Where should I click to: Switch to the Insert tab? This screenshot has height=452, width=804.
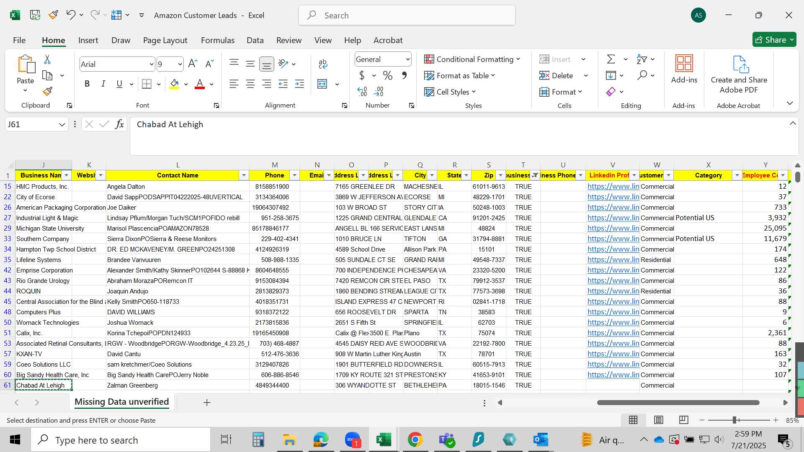click(x=88, y=40)
